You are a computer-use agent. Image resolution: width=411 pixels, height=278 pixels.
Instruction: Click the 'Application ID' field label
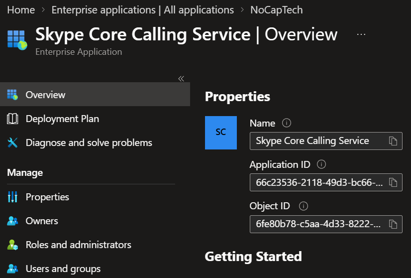point(280,164)
